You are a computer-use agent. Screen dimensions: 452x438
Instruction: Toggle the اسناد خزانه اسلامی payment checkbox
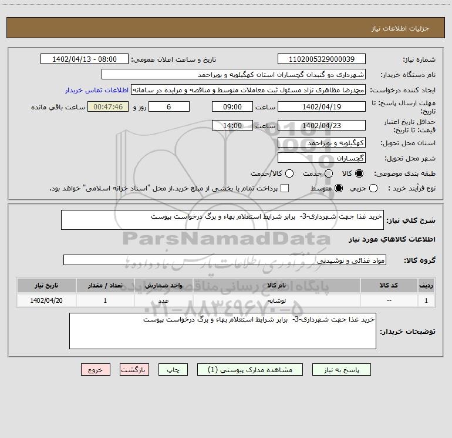click(x=285, y=188)
